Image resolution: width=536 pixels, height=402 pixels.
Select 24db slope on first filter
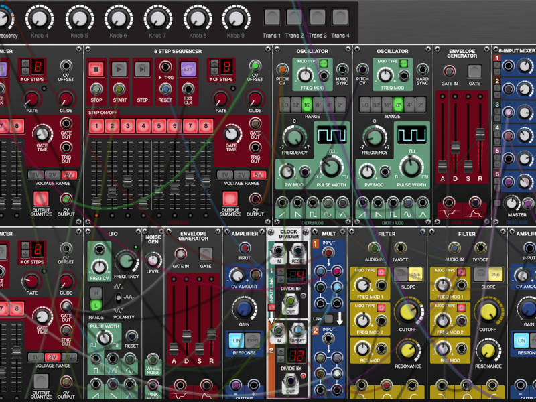pyautogui.click(x=415, y=273)
